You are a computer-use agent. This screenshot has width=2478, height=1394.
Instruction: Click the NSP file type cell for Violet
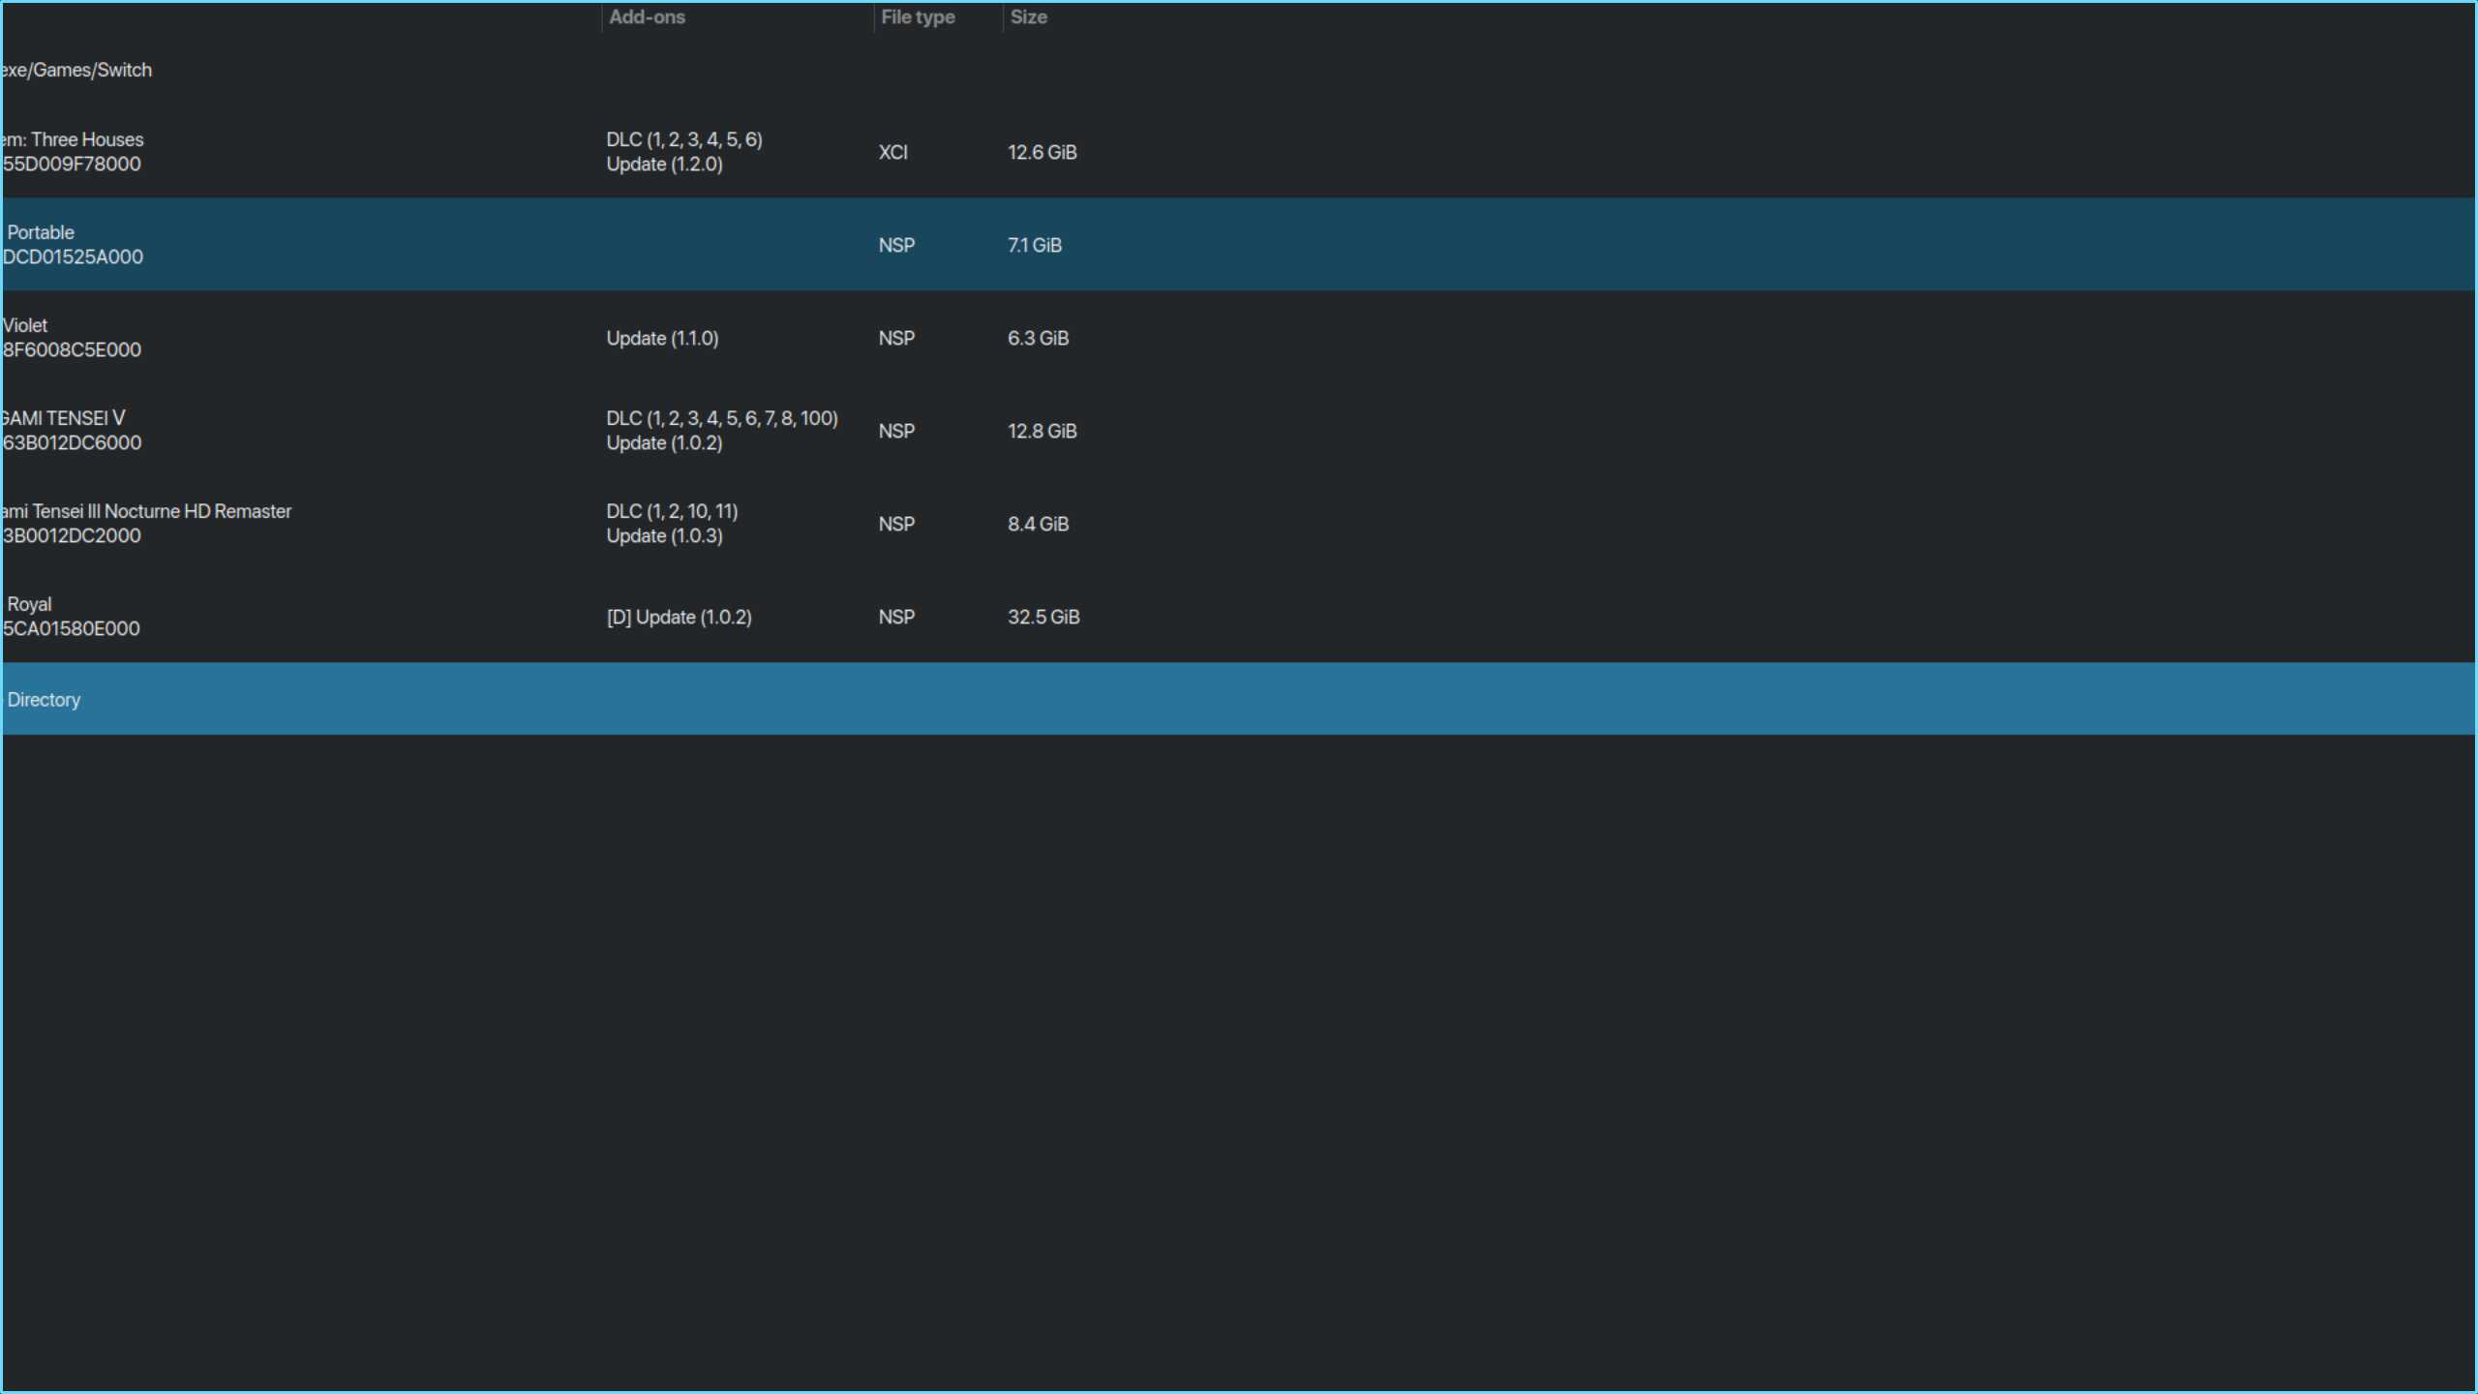895,337
